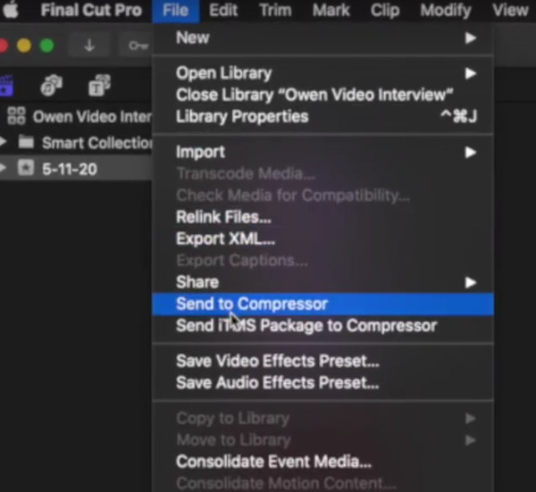Select the 5-11-20 event
The image size is (536, 492).
(76, 169)
